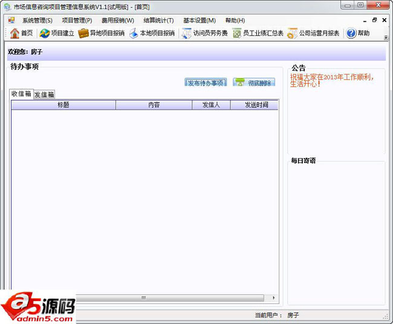393x324 pixels.
Task: Minimize the inner 首页 child window
Action: tap(365, 21)
